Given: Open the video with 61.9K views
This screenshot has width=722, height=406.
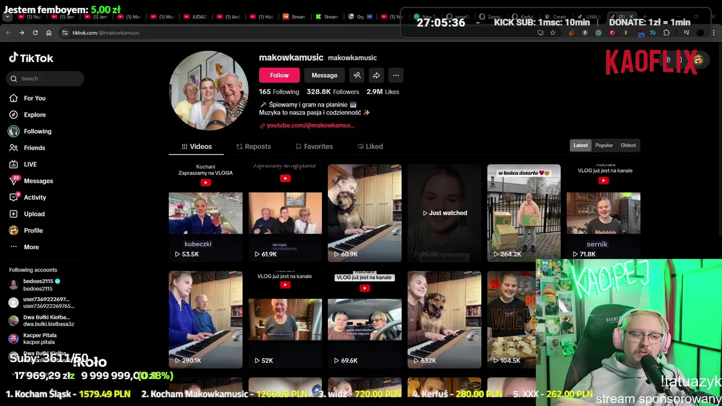Looking at the screenshot, I should pyautogui.click(x=285, y=213).
